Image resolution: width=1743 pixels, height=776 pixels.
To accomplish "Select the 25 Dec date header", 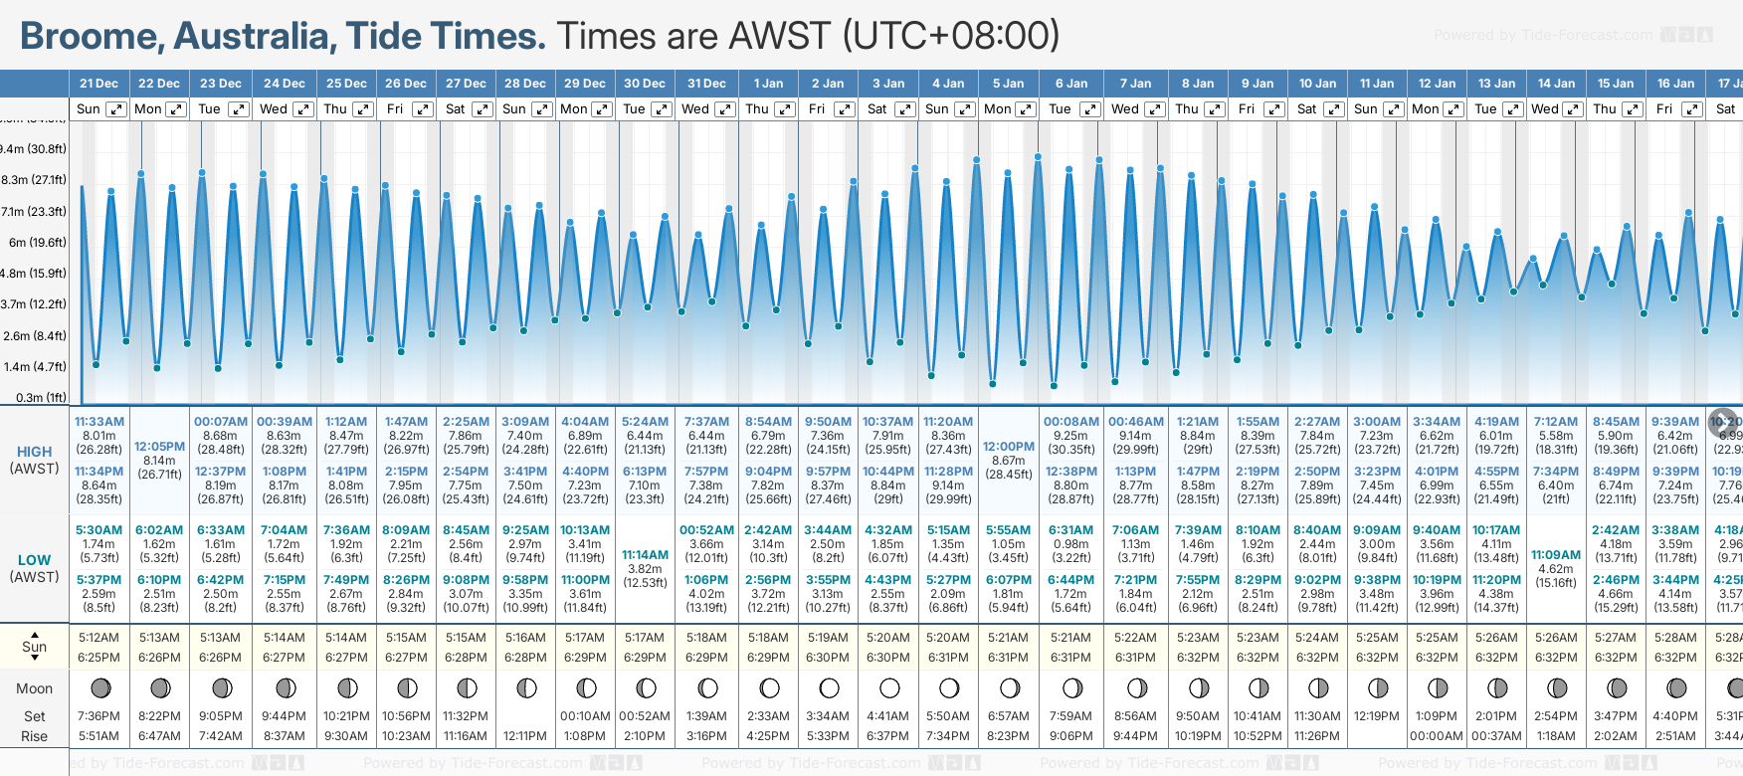I will pos(346,84).
